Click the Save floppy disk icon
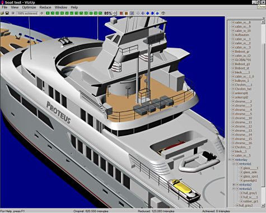 point(7,13)
